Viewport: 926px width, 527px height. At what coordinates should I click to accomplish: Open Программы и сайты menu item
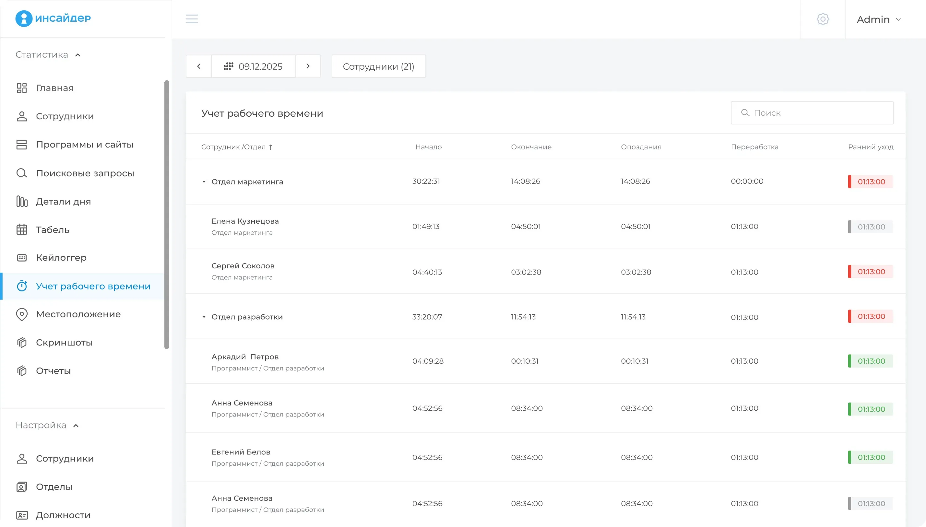click(x=84, y=145)
